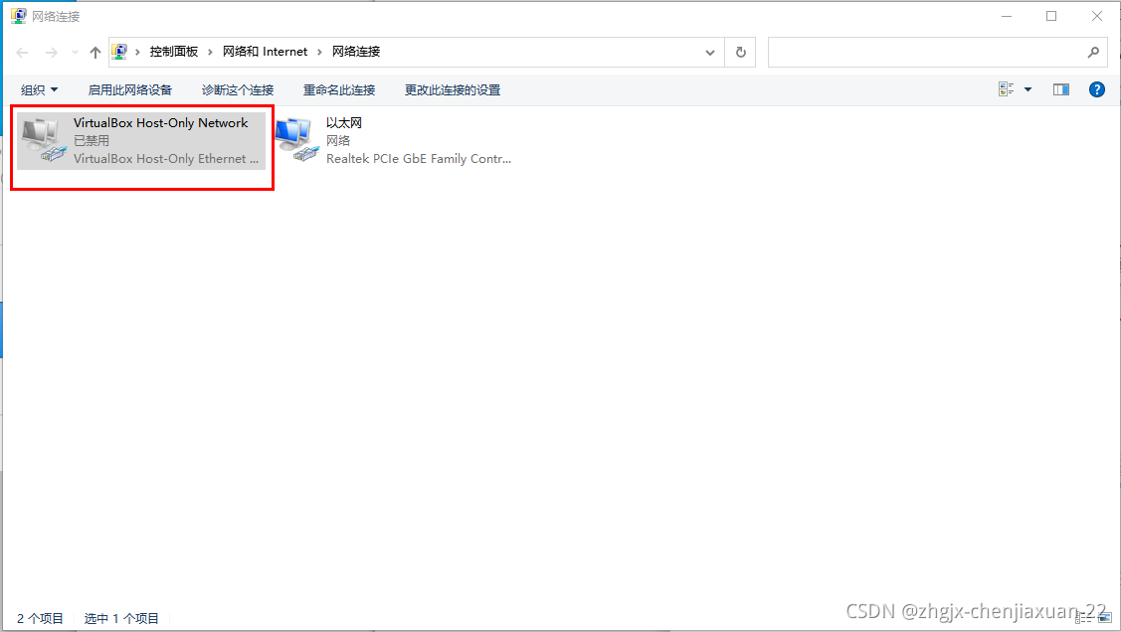Switch to details view in status bar
The image size is (1121, 632).
click(x=1082, y=618)
